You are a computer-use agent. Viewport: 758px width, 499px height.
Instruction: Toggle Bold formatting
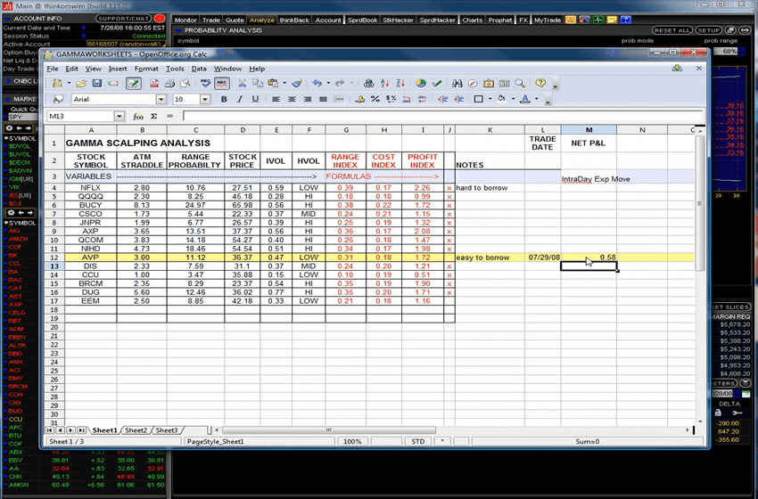(224, 99)
